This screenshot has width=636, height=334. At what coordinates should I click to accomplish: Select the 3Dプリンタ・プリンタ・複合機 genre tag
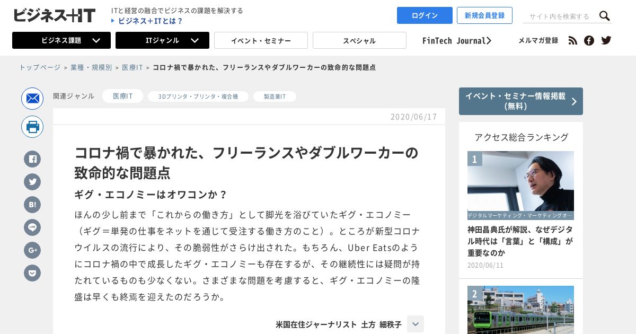click(x=198, y=96)
